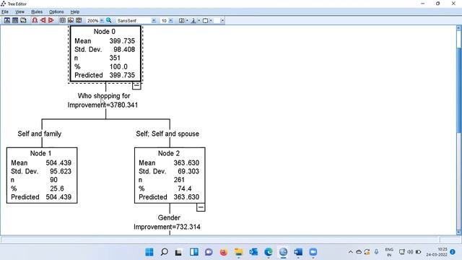Show node contents as table icon

point(63,20)
